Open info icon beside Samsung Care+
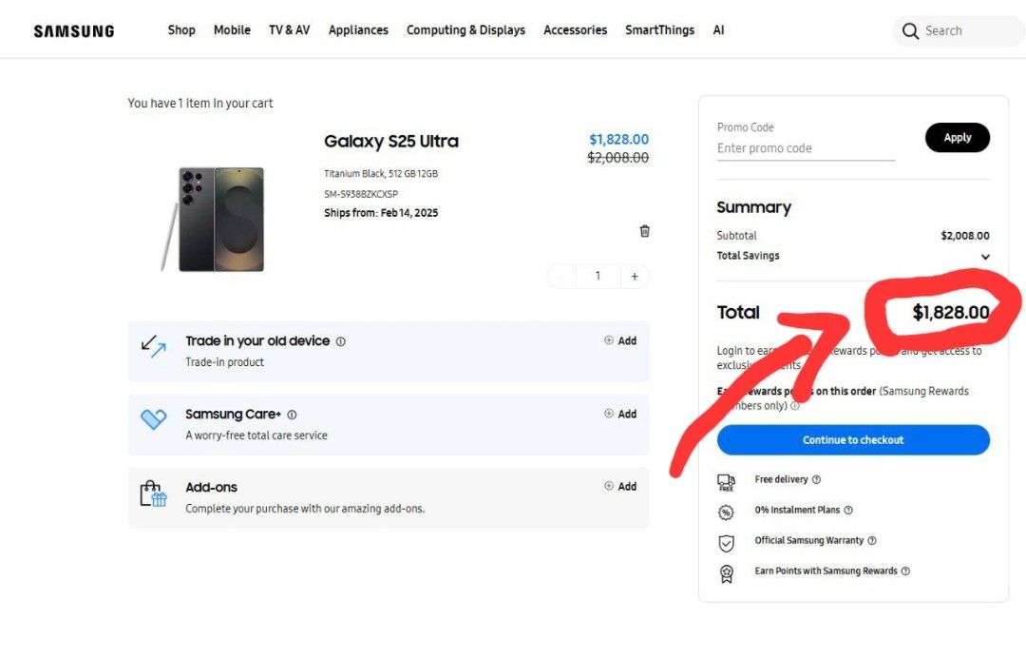The width and height of the screenshot is (1026, 658). pos(292,415)
